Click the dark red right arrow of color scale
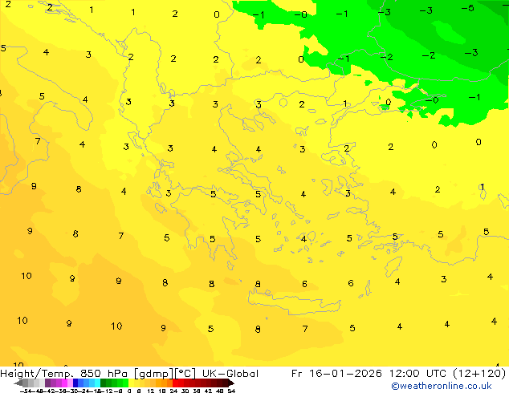 231,383
